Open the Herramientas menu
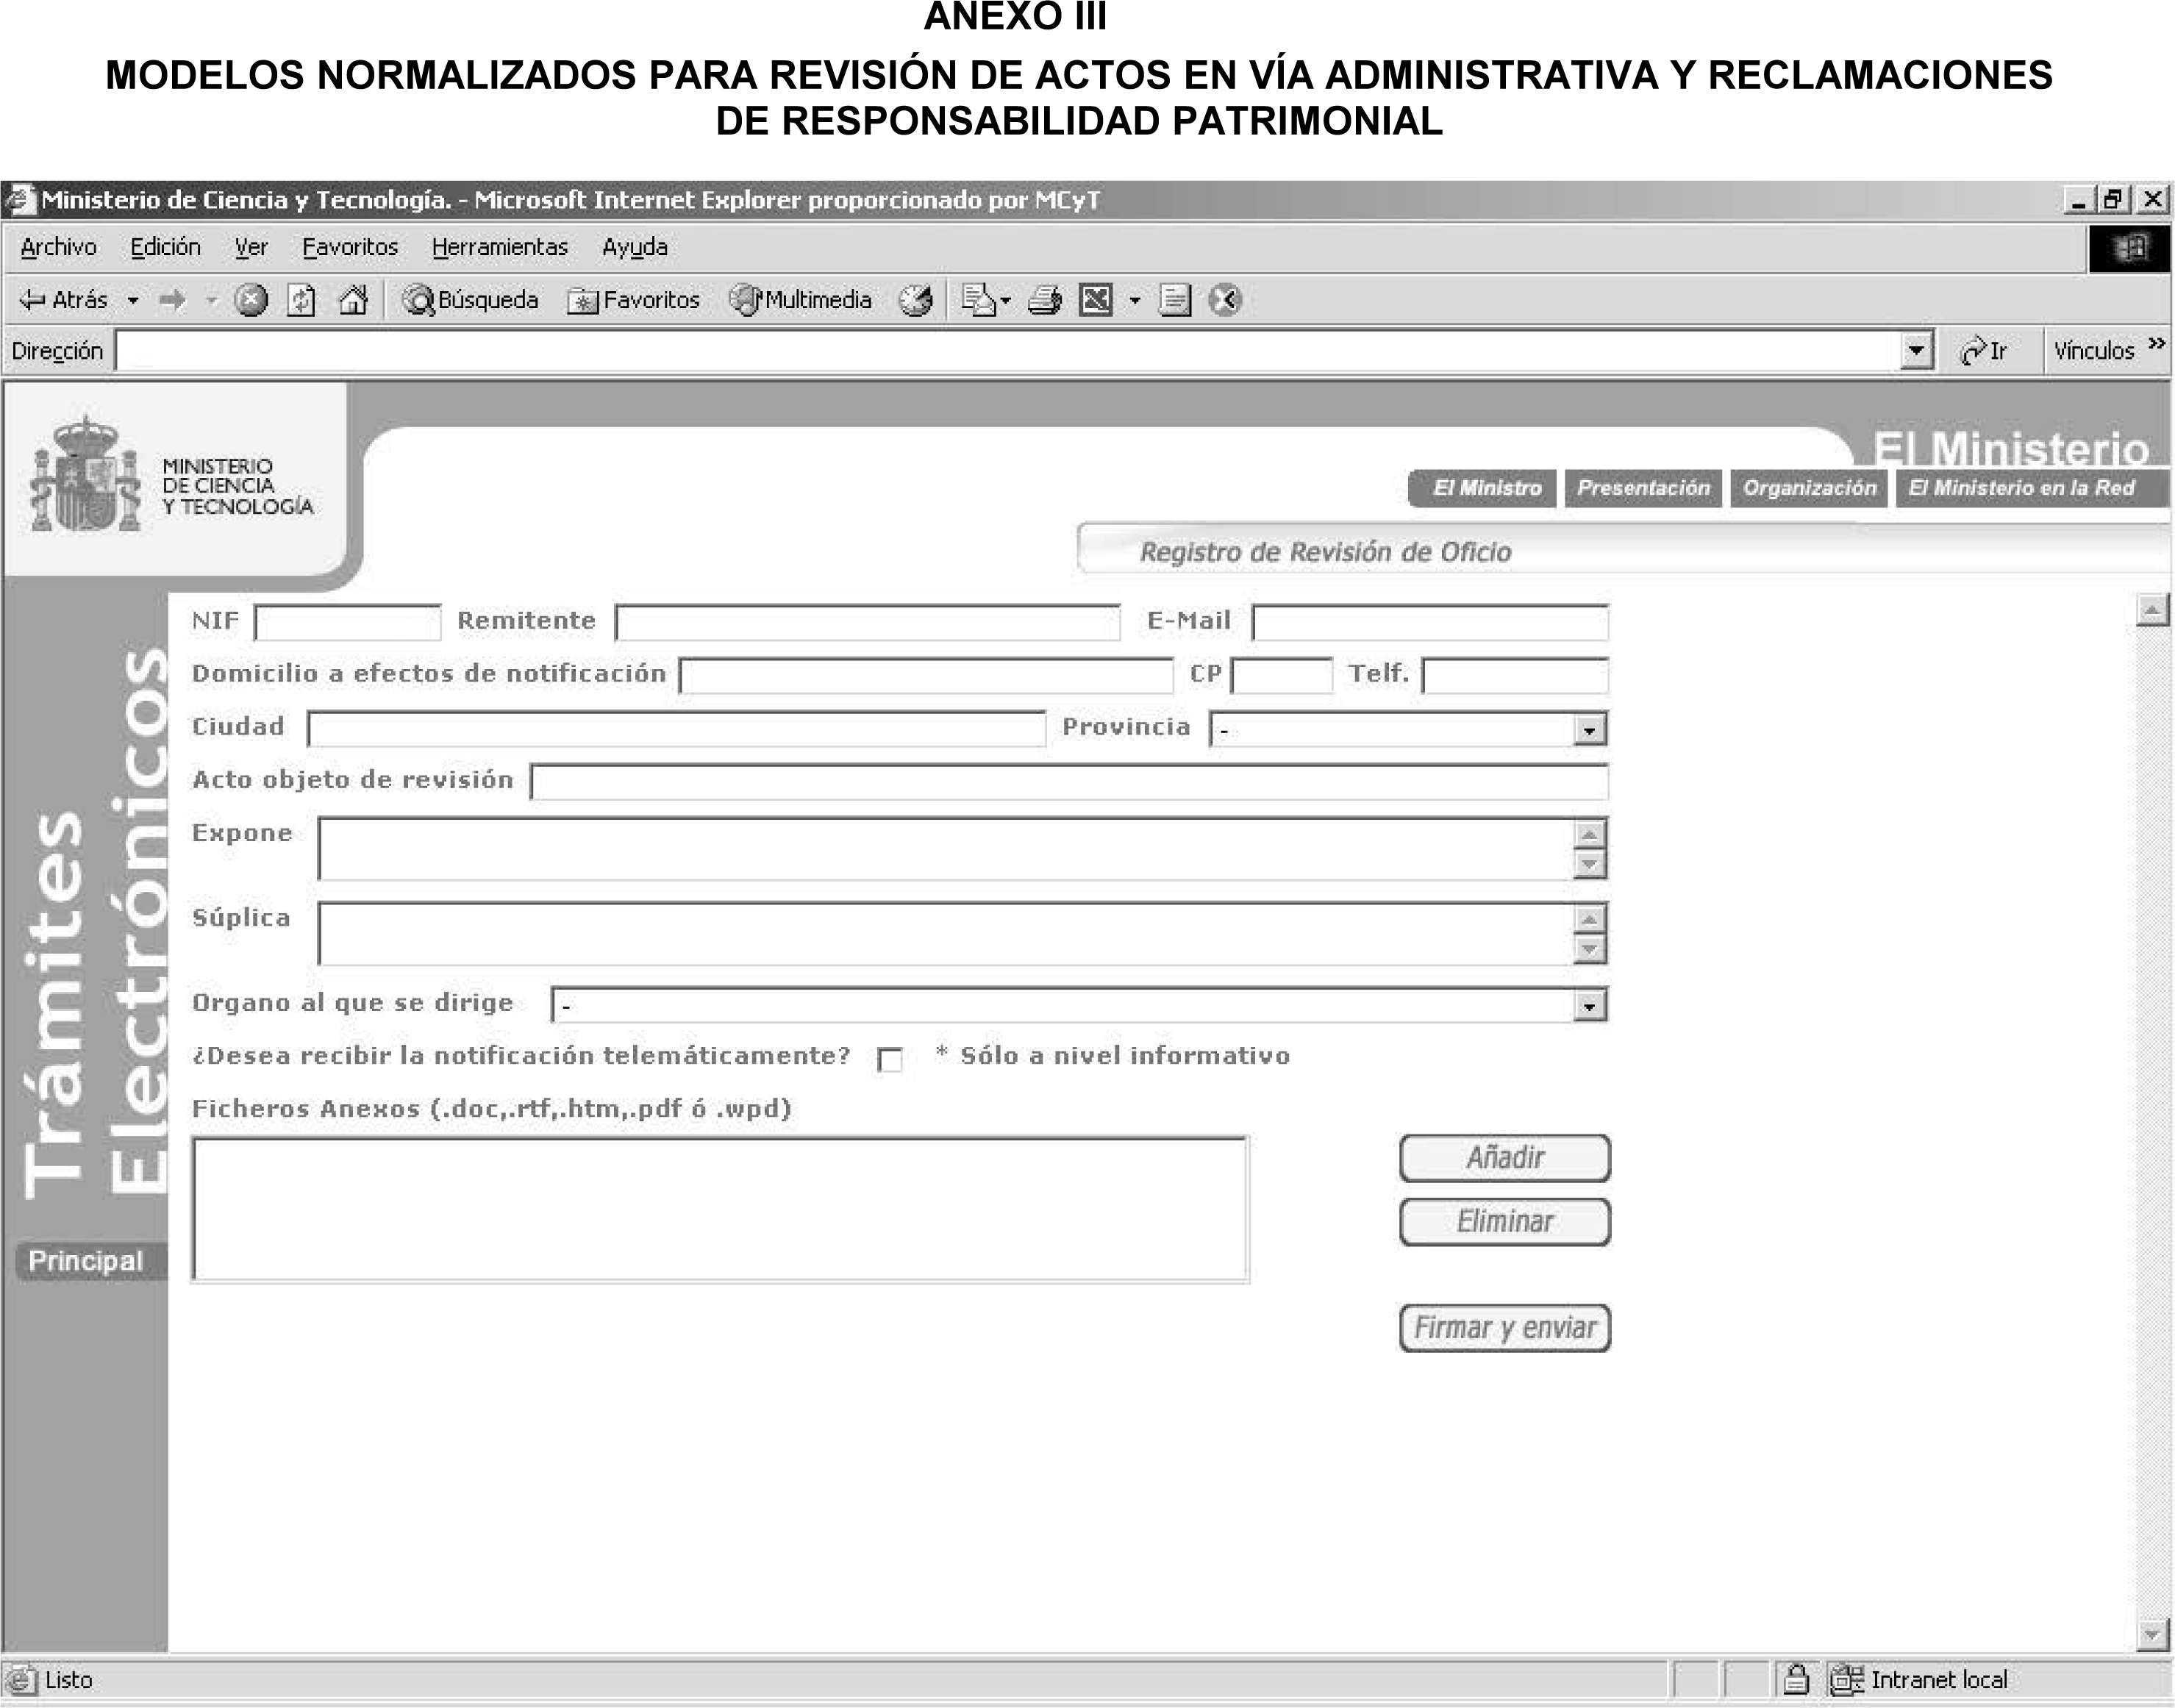Screen dimensions: 2175x1708 [500, 247]
